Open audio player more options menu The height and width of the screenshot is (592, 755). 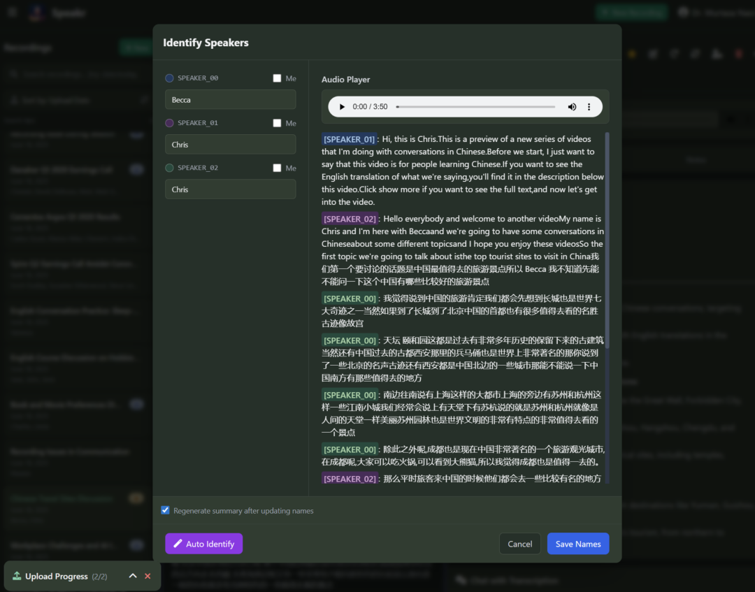tap(589, 107)
